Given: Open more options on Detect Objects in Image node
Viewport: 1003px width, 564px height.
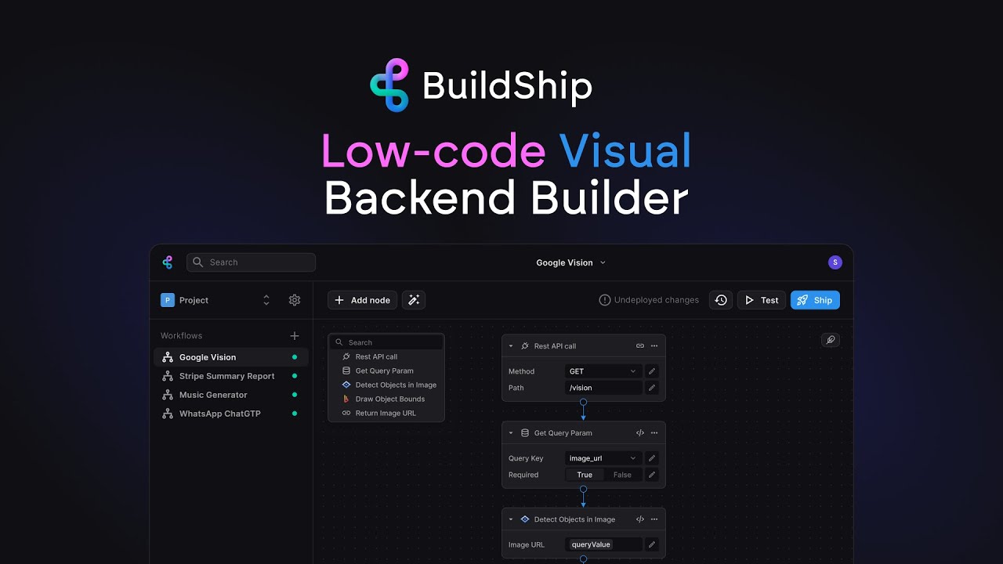Looking at the screenshot, I should coord(654,519).
